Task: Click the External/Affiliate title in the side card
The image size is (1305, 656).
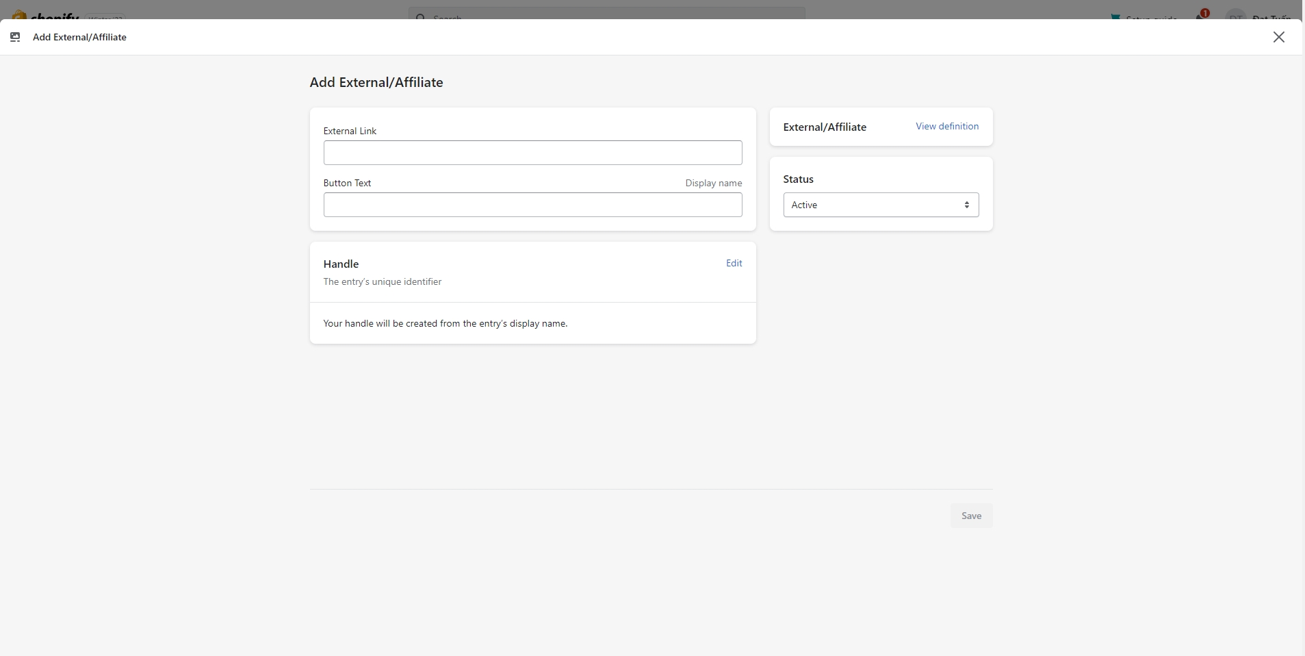Action: [x=825, y=127]
